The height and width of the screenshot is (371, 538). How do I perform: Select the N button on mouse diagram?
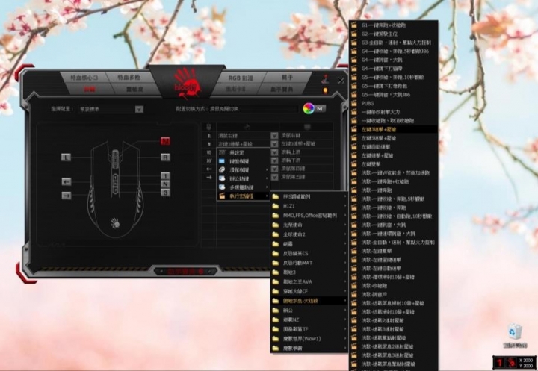[165, 184]
